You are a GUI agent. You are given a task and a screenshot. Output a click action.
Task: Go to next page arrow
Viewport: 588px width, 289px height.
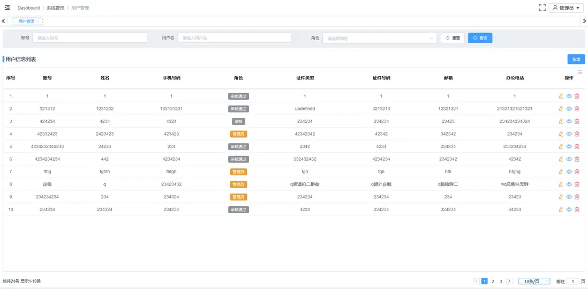[509, 281]
